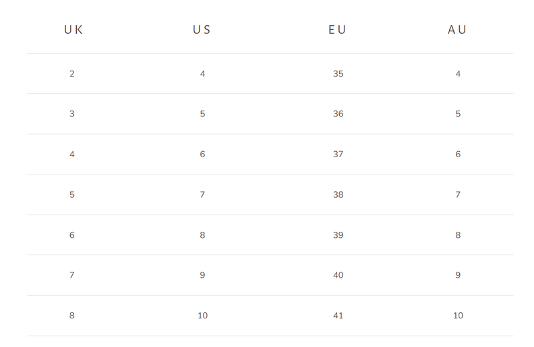Select EU size 40 cell

coord(338,275)
